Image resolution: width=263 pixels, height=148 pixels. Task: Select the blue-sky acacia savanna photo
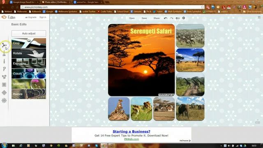click(x=190, y=60)
